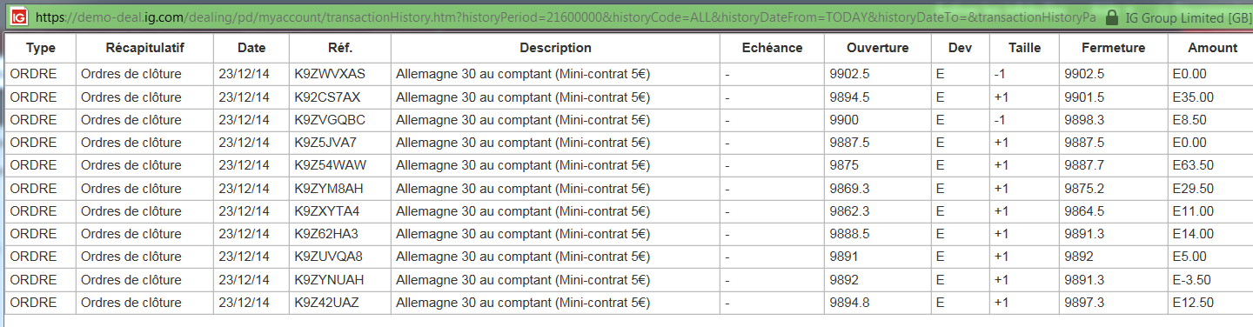Click the Date column header

(x=251, y=48)
